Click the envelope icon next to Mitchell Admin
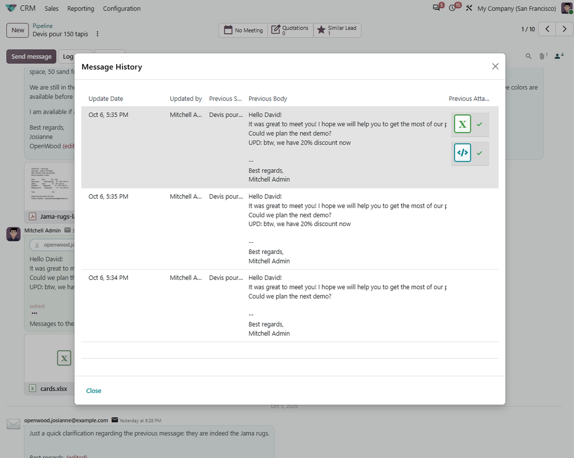The image size is (574, 458). tap(68, 230)
